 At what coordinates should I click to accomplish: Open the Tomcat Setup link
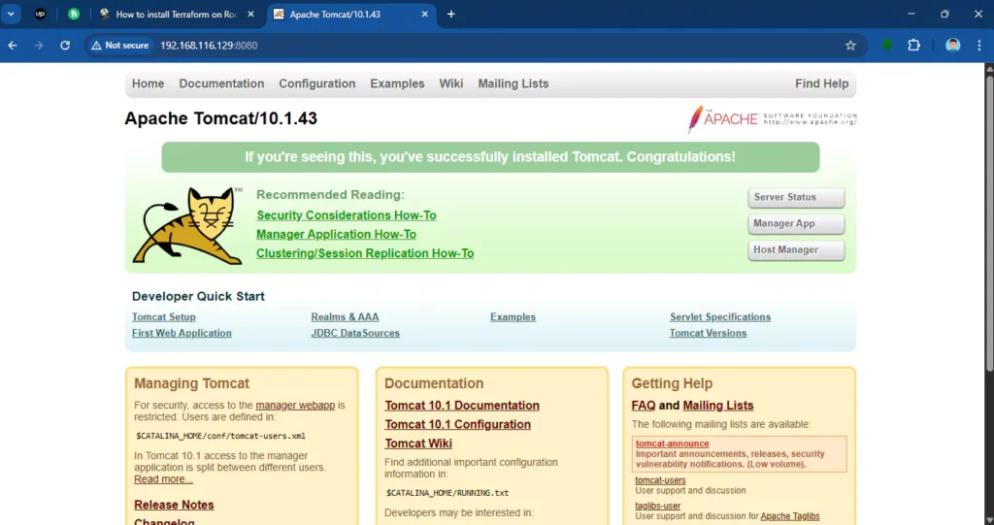coord(163,317)
